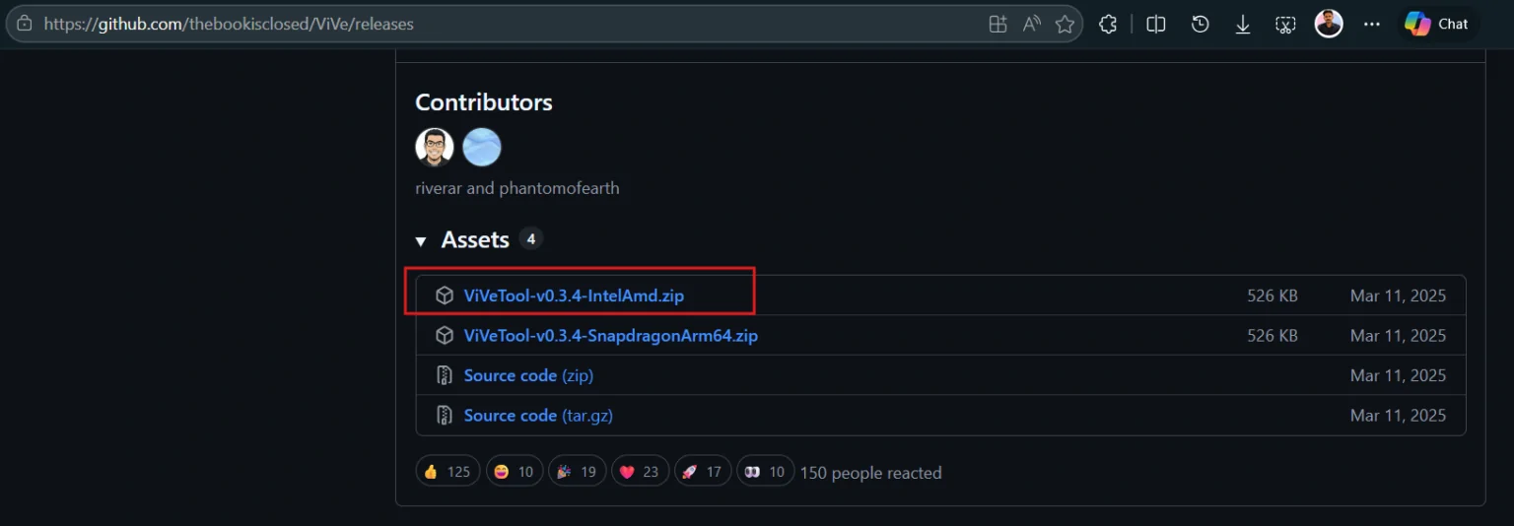Open the user profile avatar
1514x526 pixels.
point(1329,24)
